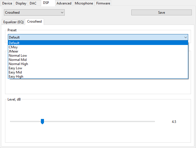Collapse the Preset combo box arrow
Screen dimensions: 196x148
(185, 37)
